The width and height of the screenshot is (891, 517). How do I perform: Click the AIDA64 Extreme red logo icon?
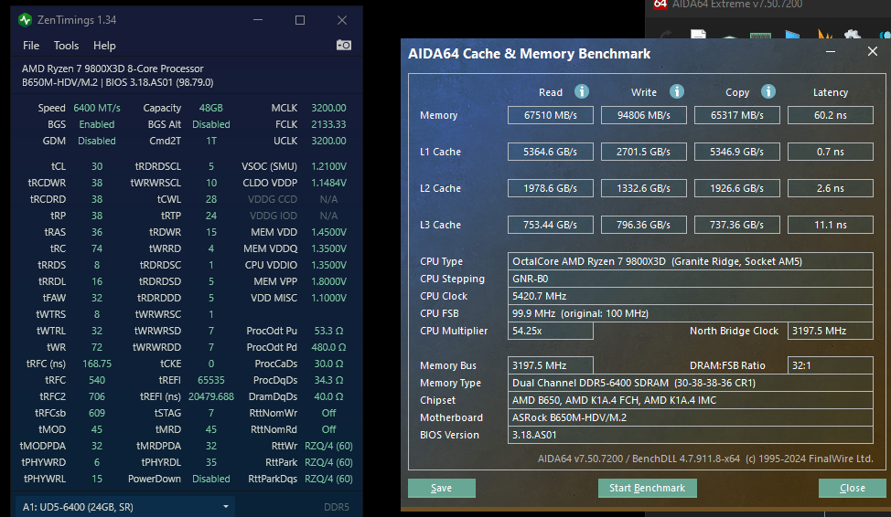click(x=660, y=5)
